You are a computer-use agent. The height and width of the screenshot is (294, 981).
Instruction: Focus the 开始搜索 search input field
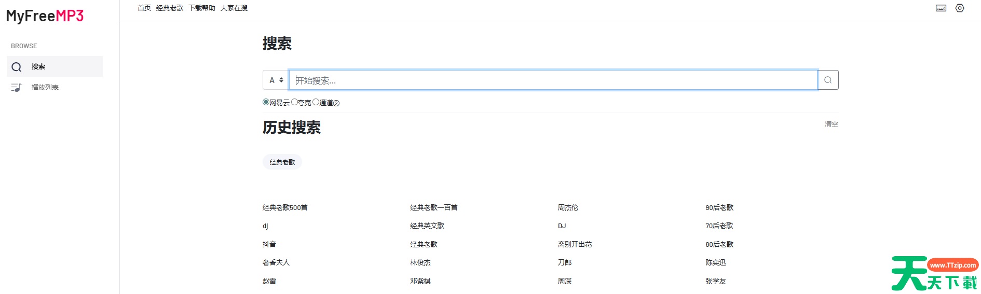[553, 80]
